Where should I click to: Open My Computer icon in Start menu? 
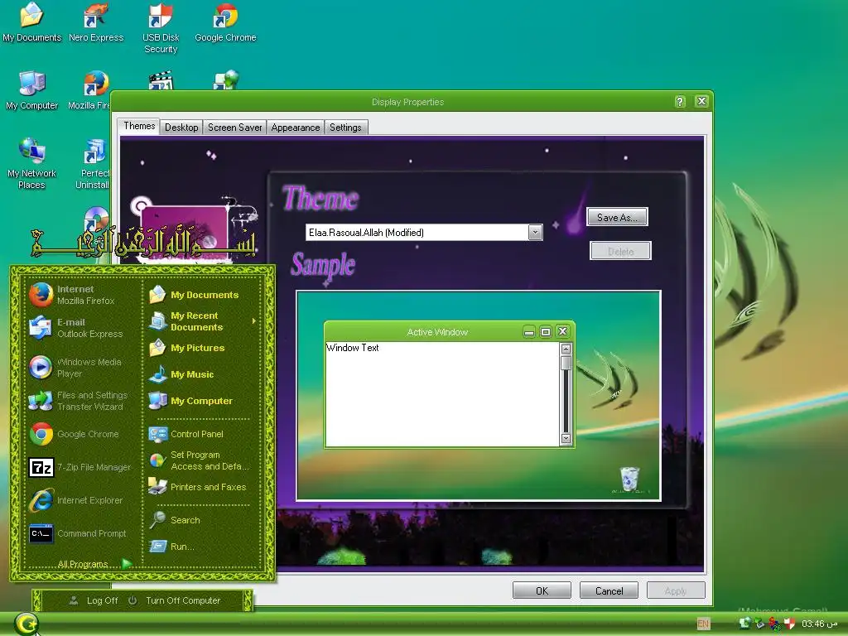(x=157, y=401)
